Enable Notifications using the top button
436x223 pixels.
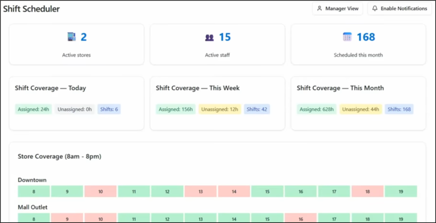click(399, 8)
